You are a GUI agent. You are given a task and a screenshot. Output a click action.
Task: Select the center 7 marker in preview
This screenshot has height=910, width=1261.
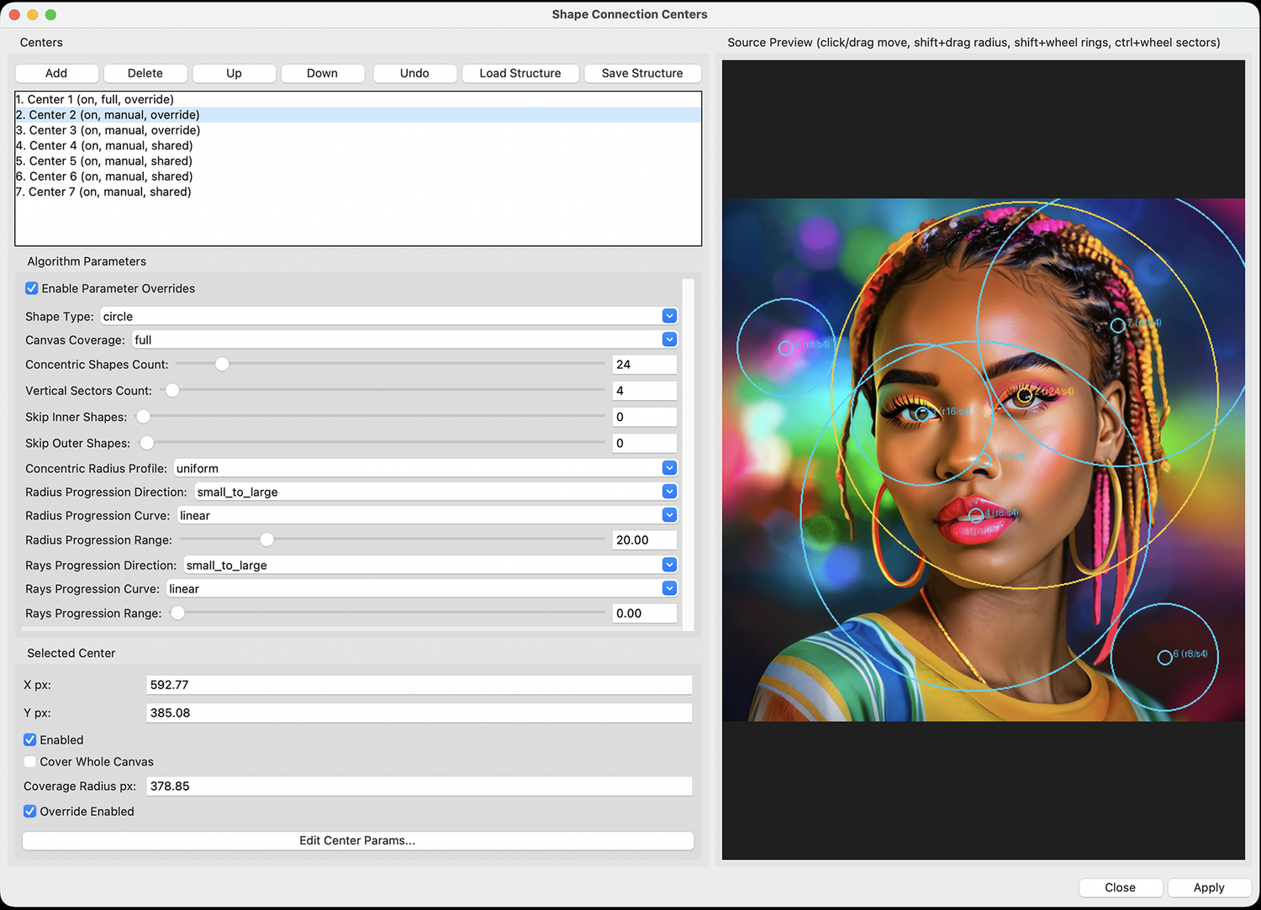(x=1117, y=325)
